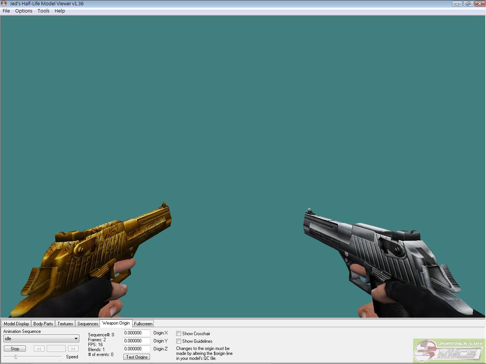Viewport: 486px width, 364px height.
Task: Click the app icon in the title bar
Action: [4, 3]
